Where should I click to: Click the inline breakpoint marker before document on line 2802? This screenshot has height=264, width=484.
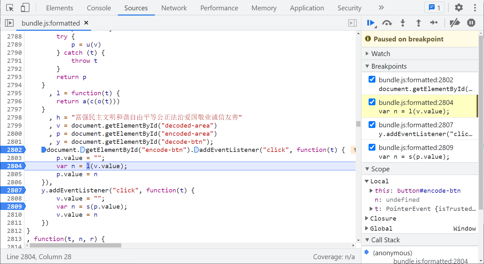pos(44,150)
